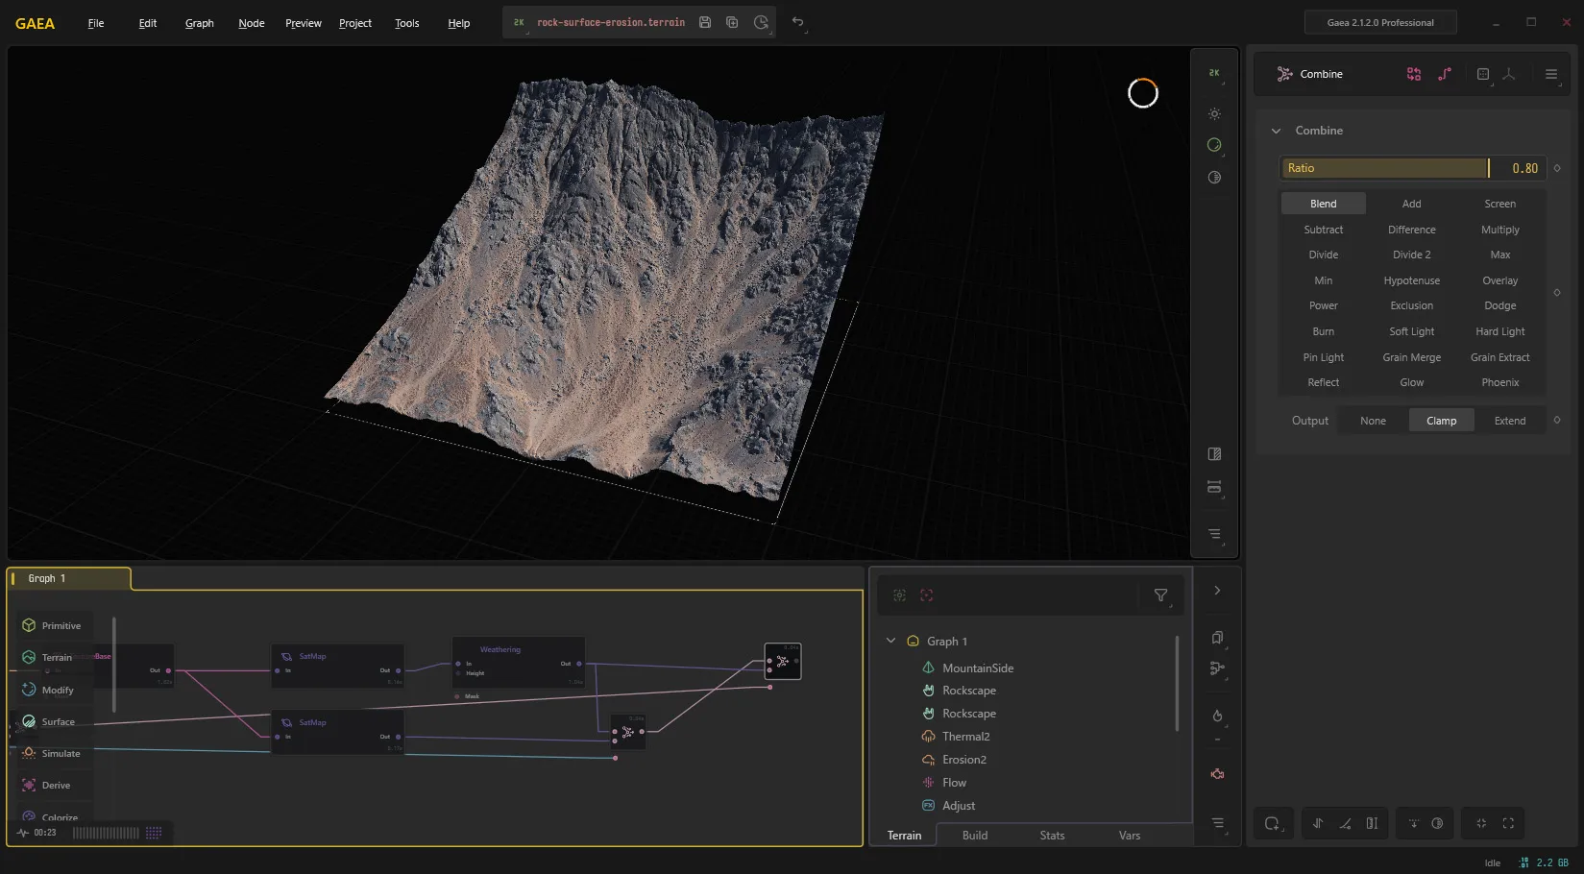Click the sun lighting icon in viewport sidebar
Screen dimensions: 1584x874
pos(1214,113)
